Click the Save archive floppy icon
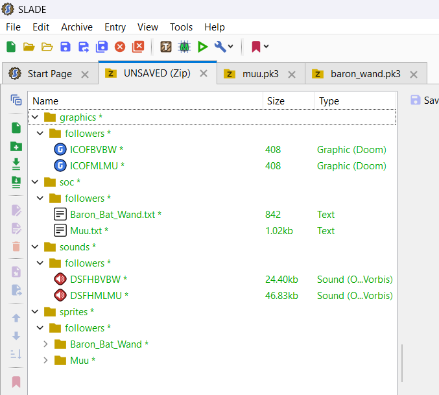 click(x=65, y=47)
